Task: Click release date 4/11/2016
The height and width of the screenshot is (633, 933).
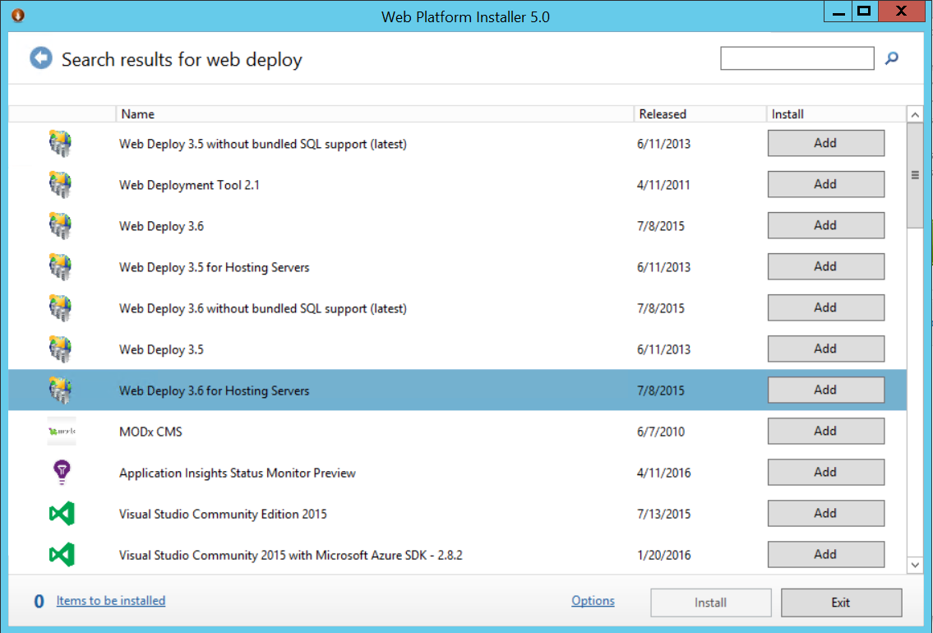Action: [x=664, y=473]
